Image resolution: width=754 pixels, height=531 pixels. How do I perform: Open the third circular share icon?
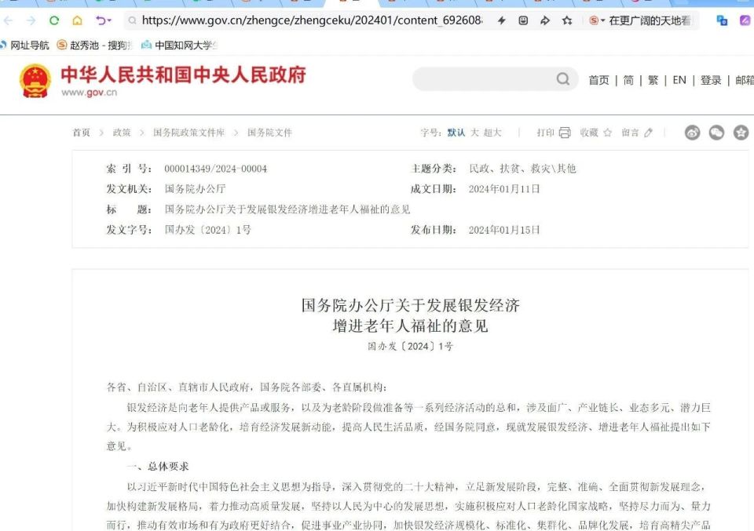[741, 133]
